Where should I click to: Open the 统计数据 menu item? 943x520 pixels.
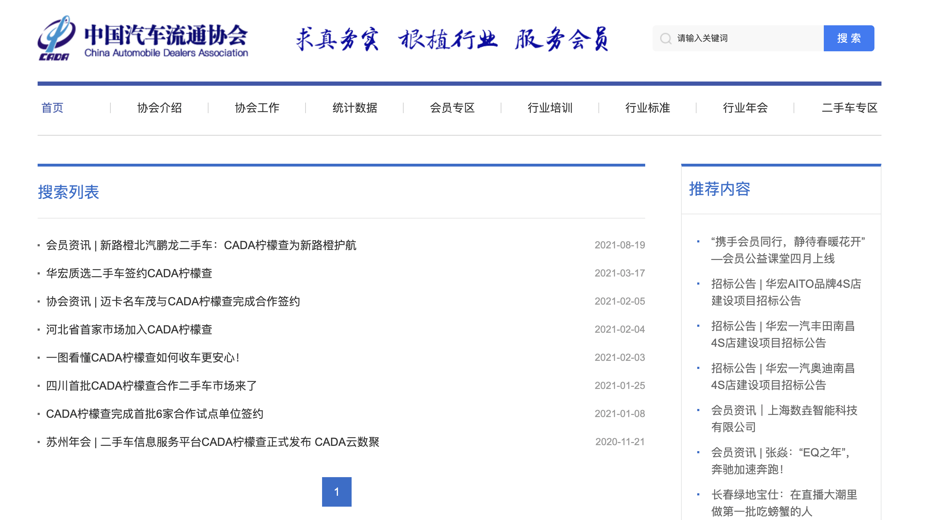(x=355, y=108)
